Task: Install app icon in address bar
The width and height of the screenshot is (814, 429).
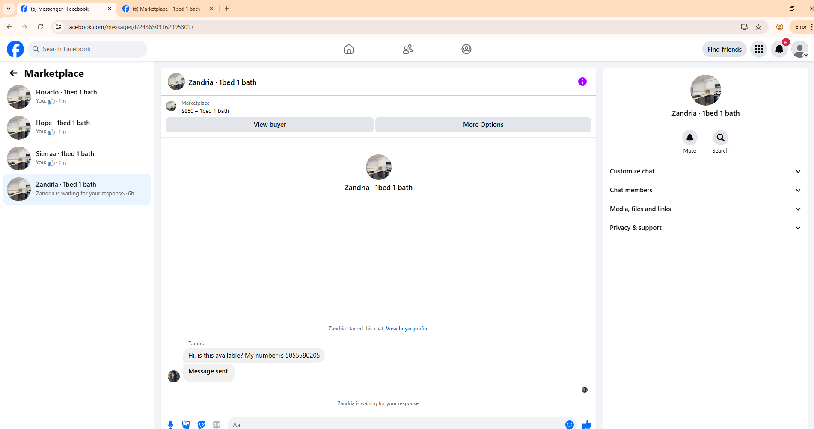Action: (745, 27)
